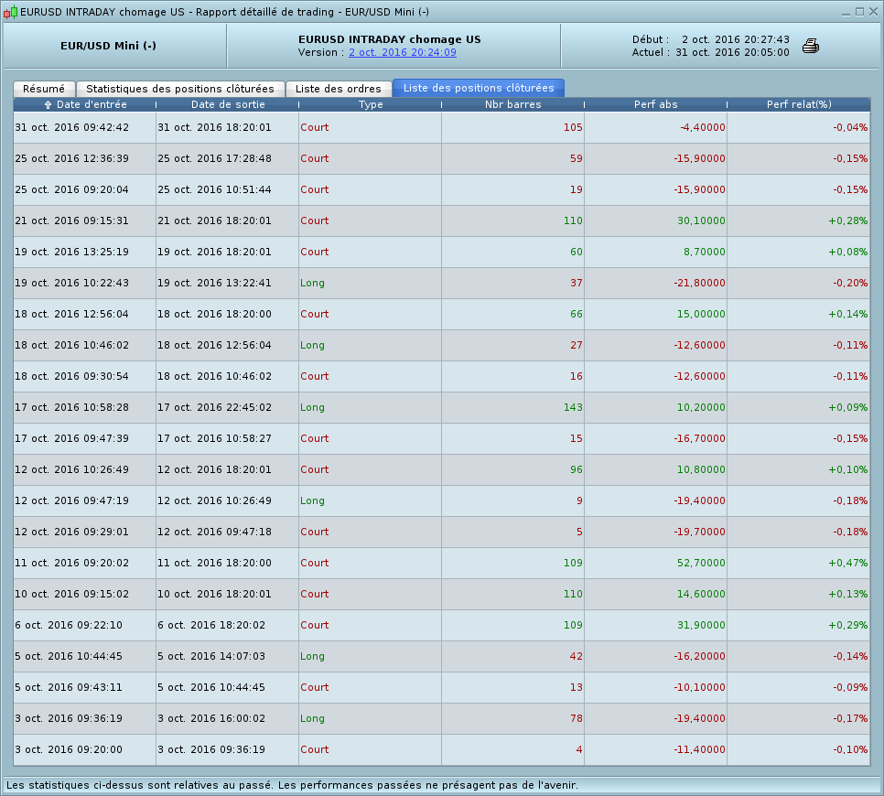The height and width of the screenshot is (796, 884).
Task: Sort by Date de sortie column
Action: 228,104
